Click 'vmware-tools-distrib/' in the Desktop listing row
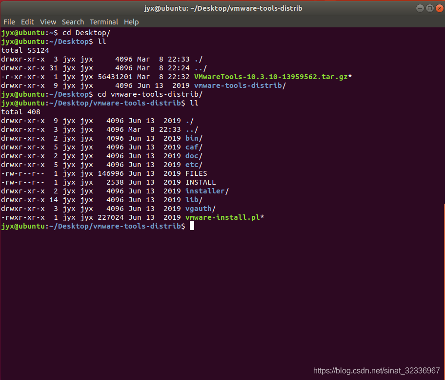Viewport: 445px width, 380px height. [x=240, y=85]
